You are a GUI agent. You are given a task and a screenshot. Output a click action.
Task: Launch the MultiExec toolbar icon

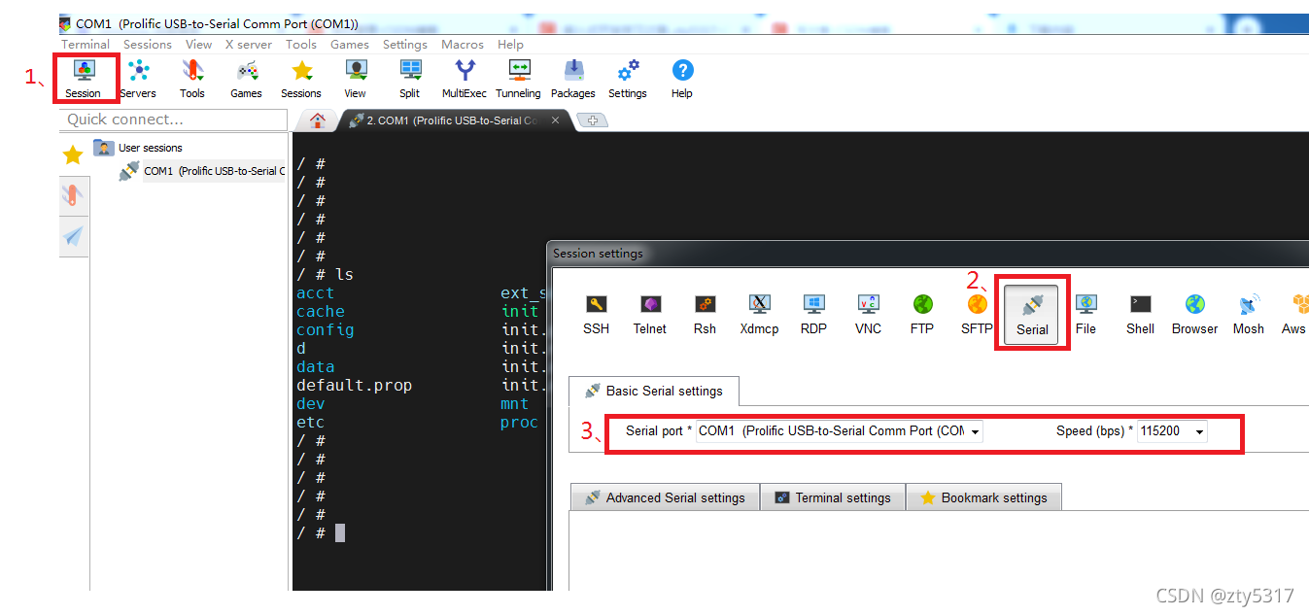pyautogui.click(x=465, y=79)
